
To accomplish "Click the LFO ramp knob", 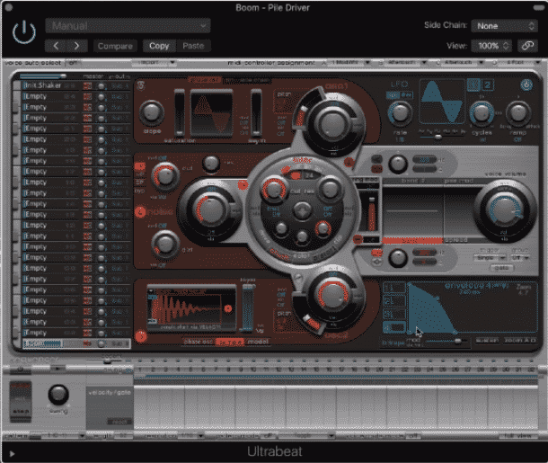I will coord(518,112).
